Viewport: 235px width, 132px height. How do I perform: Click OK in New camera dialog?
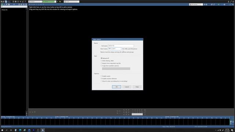tap(116, 87)
